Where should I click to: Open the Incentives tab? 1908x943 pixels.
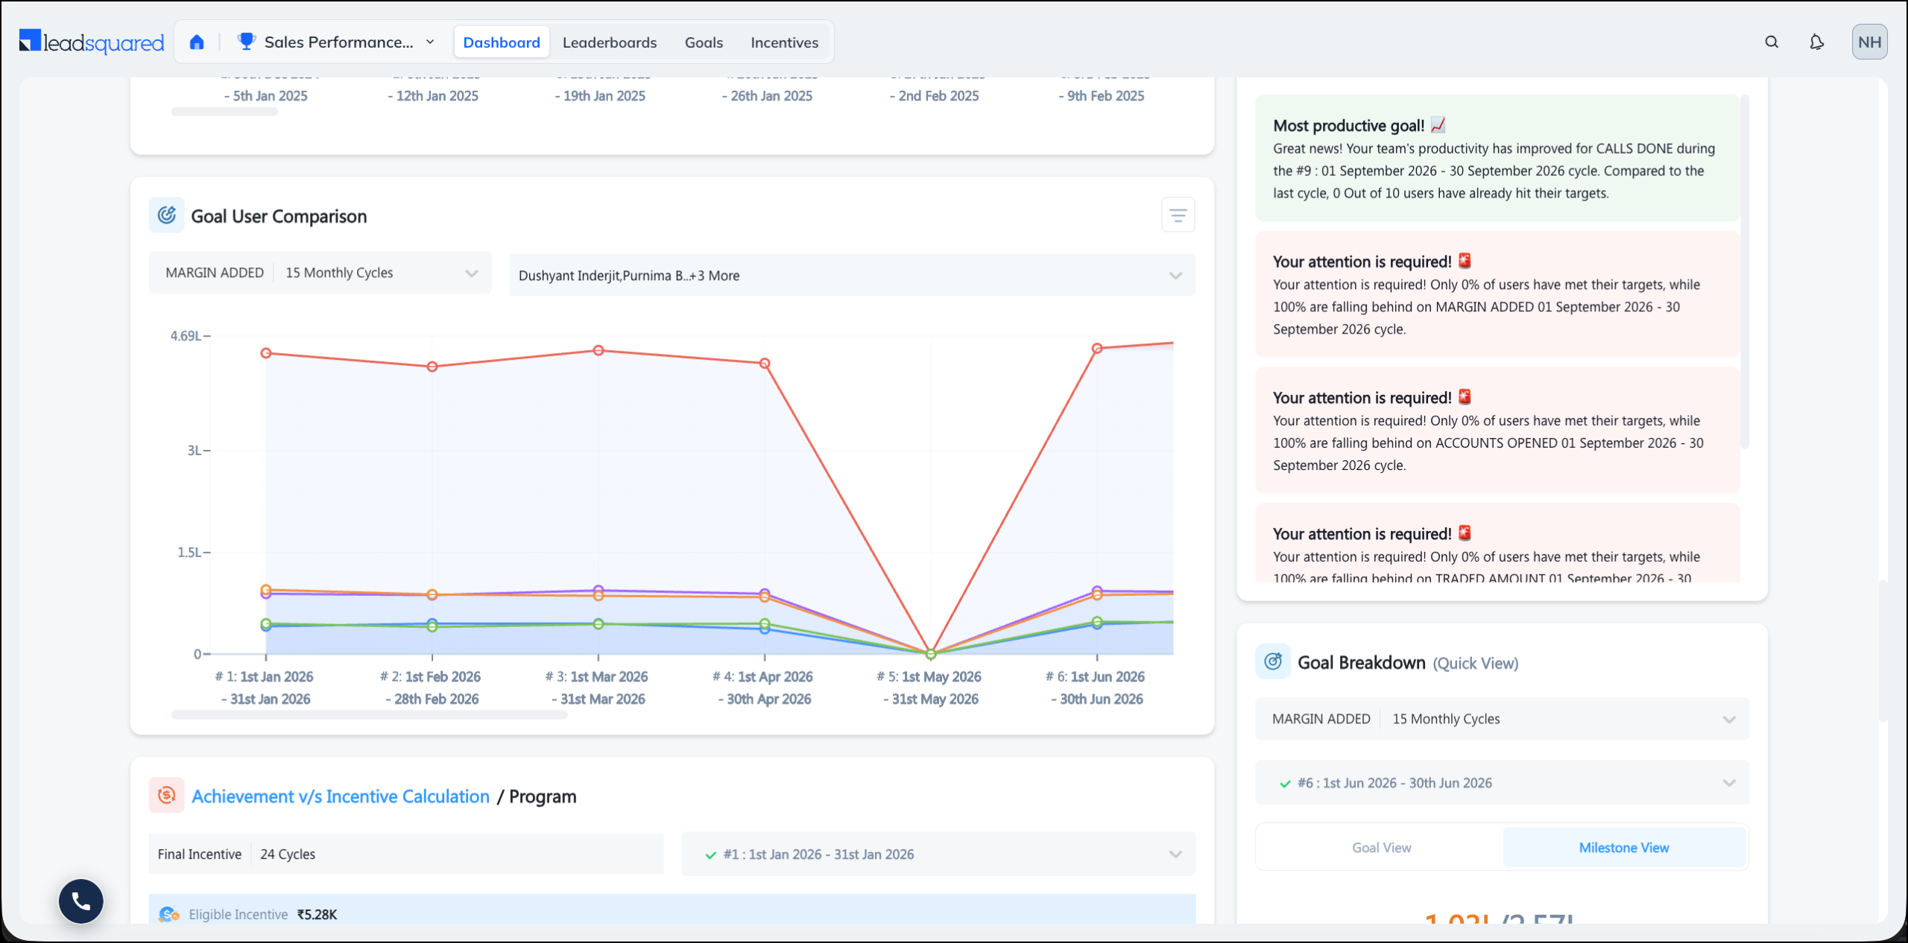point(784,42)
